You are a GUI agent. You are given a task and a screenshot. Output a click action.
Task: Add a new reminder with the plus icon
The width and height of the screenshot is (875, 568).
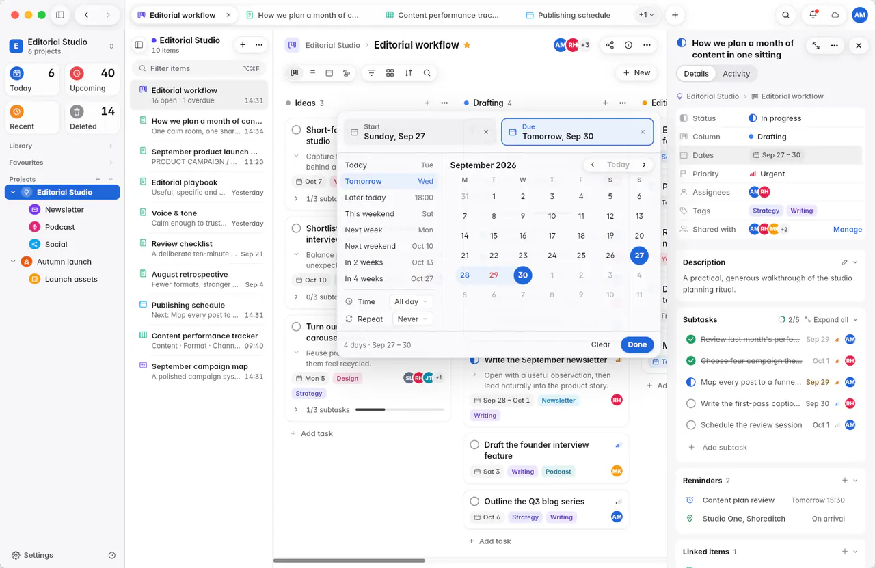pos(845,481)
